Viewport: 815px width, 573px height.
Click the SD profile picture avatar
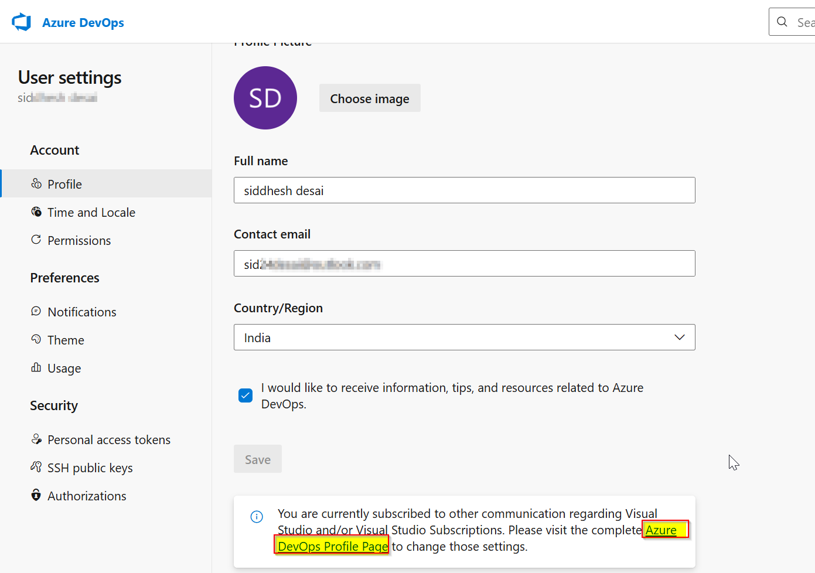click(265, 98)
